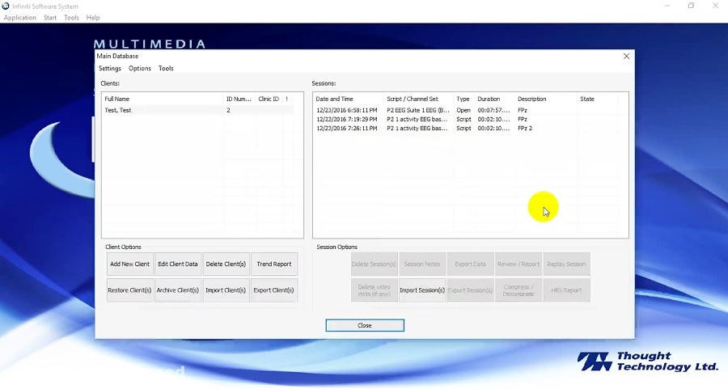728x389 pixels.
Task: Open Edit Client Data
Action: 178,264
